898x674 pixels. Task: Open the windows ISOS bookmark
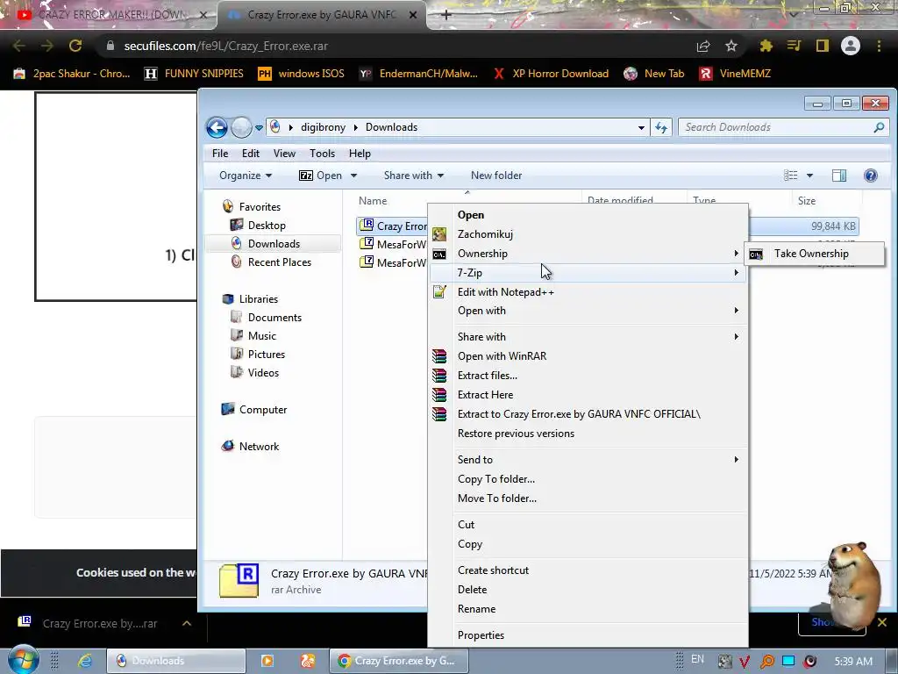tap(302, 74)
